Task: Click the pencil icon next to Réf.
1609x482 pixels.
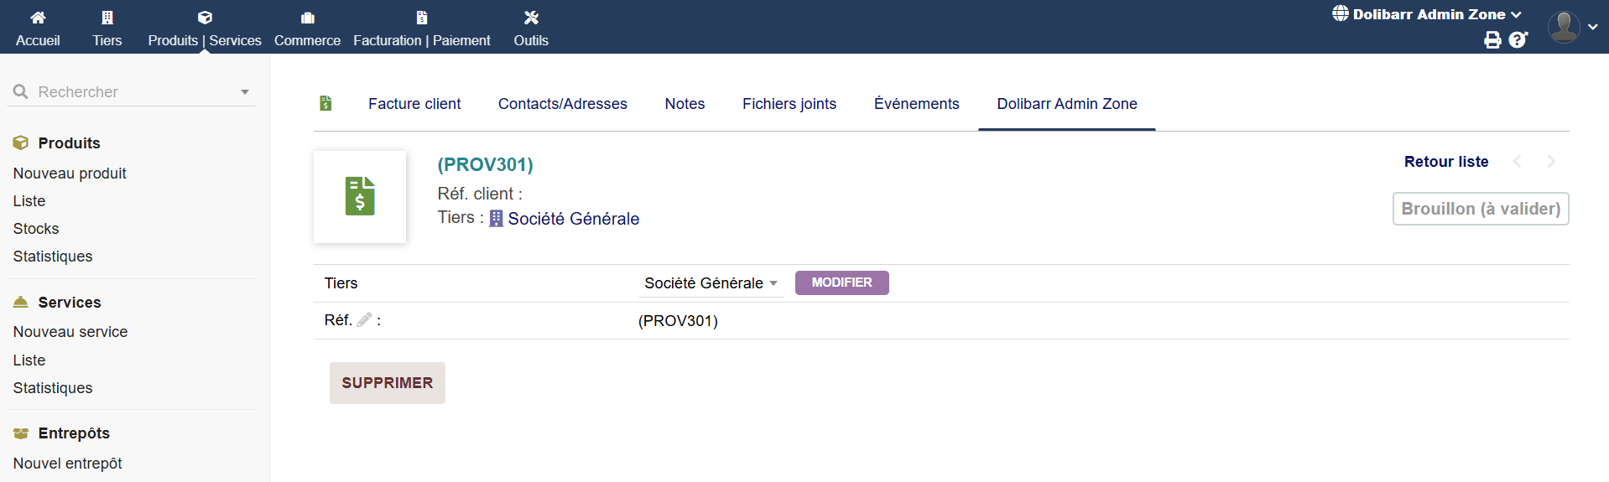Action: 364,319
